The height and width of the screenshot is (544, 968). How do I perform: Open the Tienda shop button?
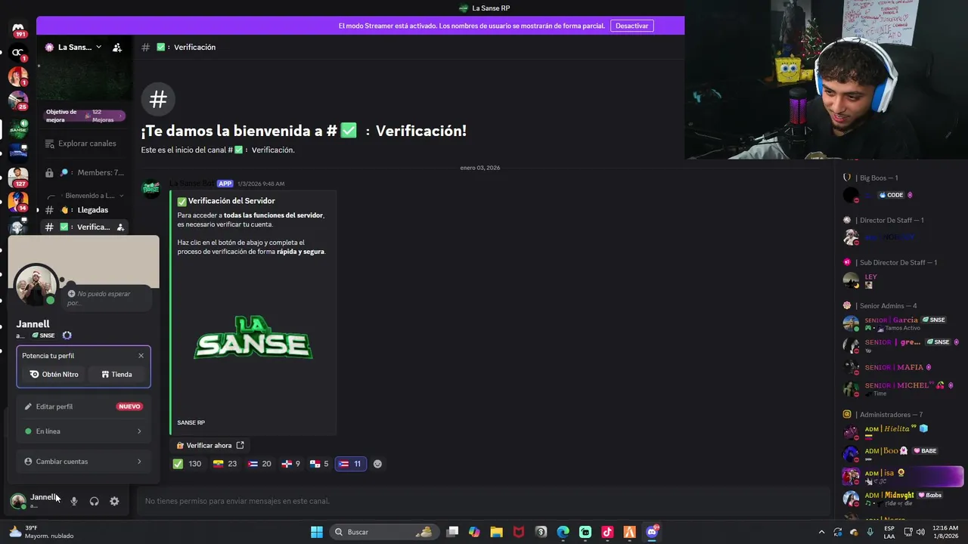click(116, 374)
